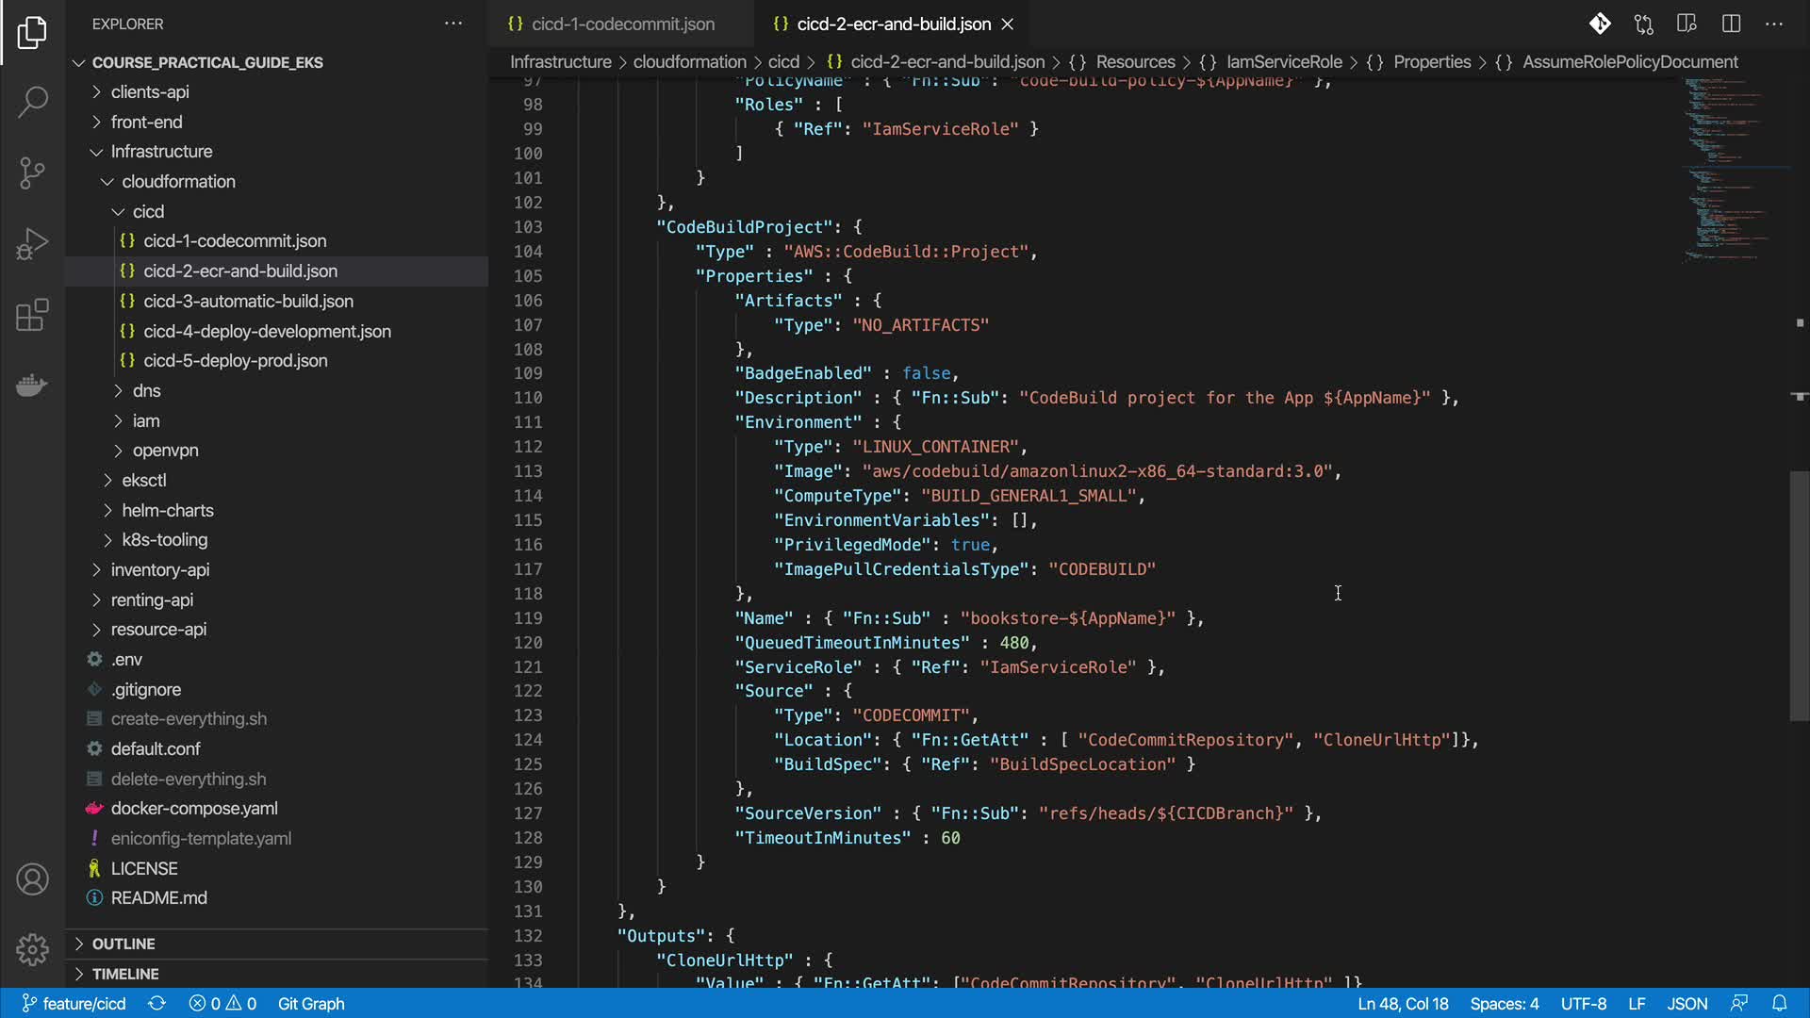The image size is (1810, 1018).
Task: Open notifications bell in status bar
Action: 1779,1004
